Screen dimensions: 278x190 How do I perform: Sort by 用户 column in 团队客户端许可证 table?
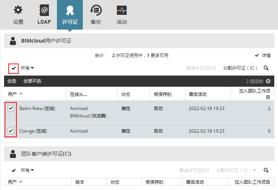pos(15,182)
